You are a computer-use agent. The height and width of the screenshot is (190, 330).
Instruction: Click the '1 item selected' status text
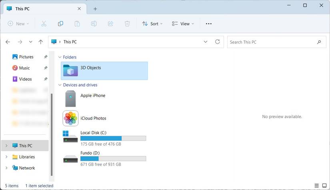[x=39, y=186]
